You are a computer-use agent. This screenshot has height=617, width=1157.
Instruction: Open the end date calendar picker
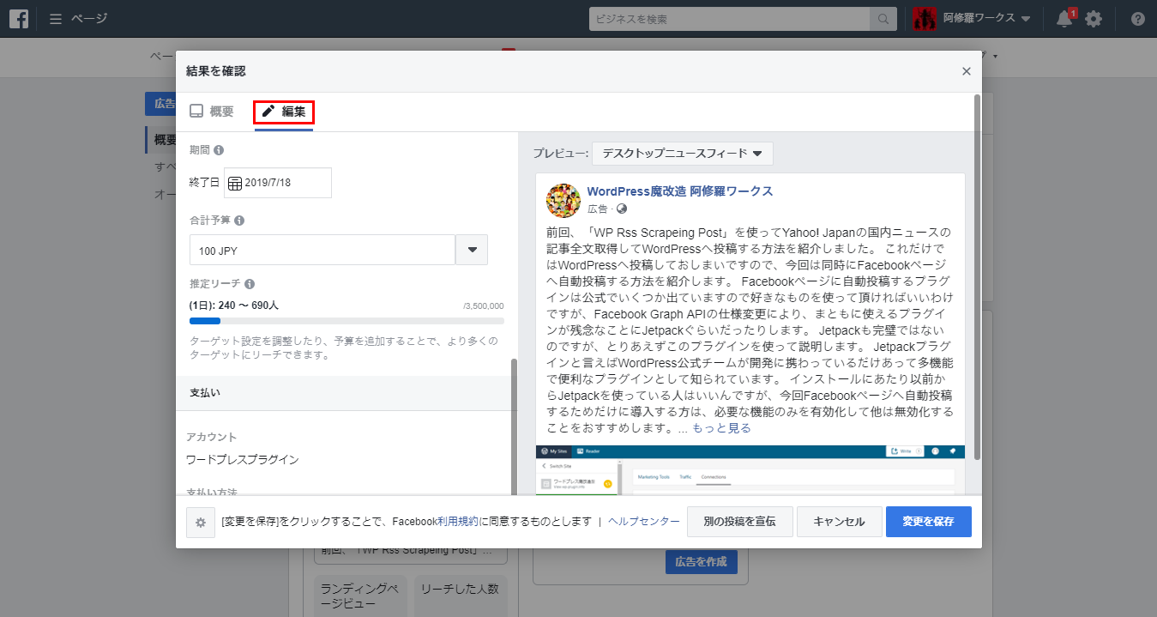click(x=235, y=183)
